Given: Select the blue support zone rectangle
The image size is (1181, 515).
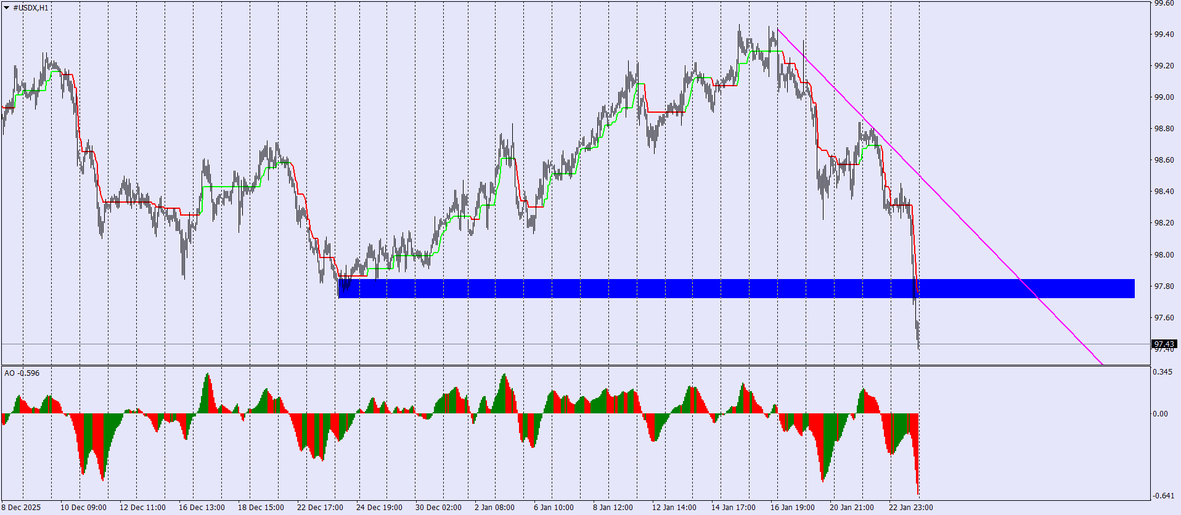Looking at the screenshot, I should 736,288.
